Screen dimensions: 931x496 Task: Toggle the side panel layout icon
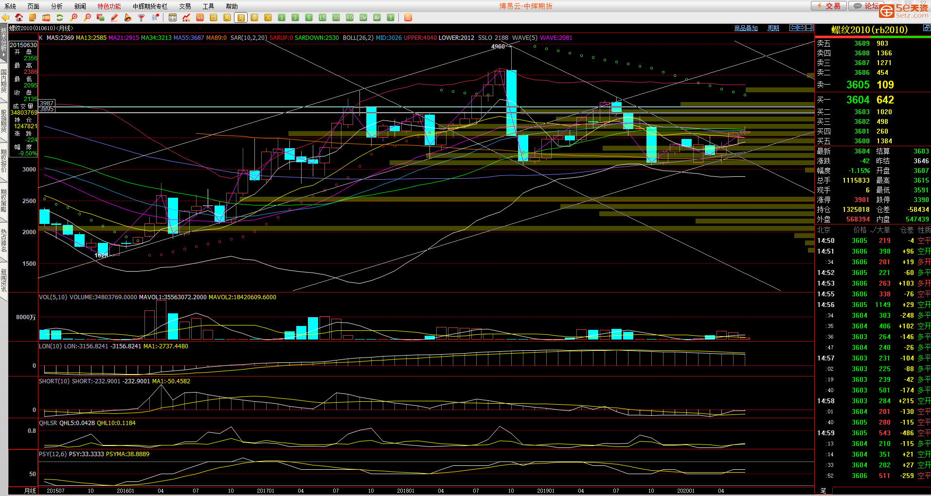pos(810,28)
